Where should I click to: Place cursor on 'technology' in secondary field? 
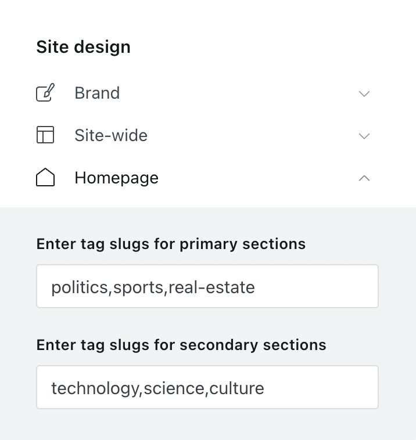pyautogui.click(x=95, y=388)
